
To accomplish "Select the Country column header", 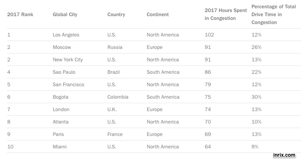I will 116,15.
